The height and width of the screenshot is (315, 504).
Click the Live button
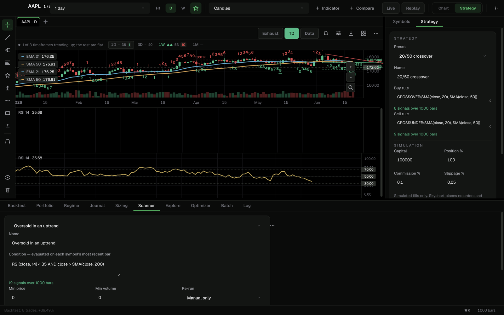pyautogui.click(x=391, y=8)
